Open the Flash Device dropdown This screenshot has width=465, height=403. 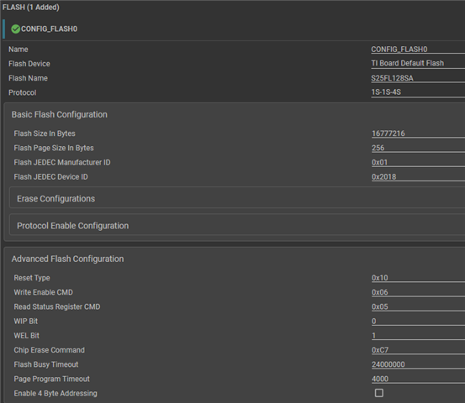(x=418, y=63)
